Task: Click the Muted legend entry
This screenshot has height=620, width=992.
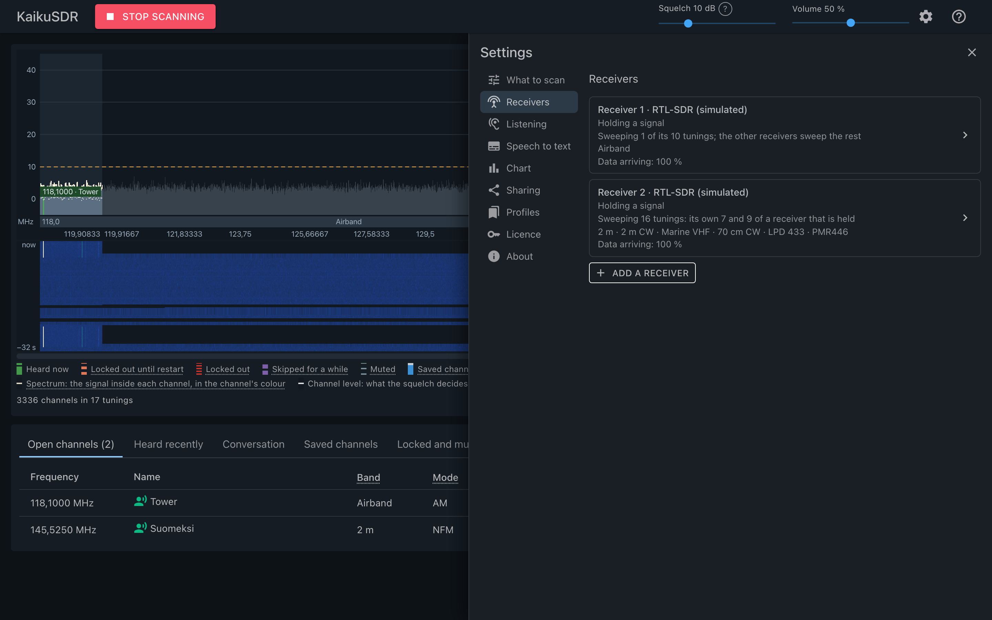Action: coord(382,369)
